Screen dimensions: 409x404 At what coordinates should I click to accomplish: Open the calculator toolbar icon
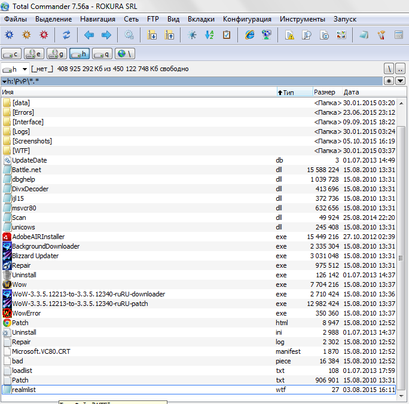tap(398, 35)
